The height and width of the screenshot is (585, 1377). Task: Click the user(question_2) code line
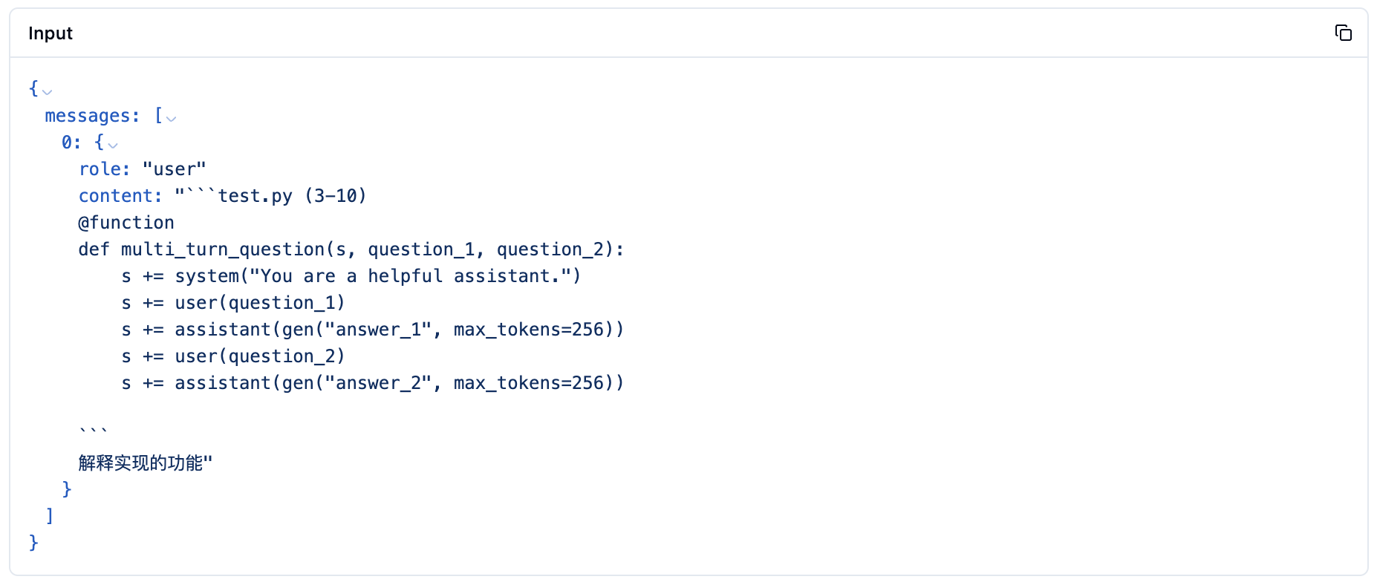coord(233,356)
